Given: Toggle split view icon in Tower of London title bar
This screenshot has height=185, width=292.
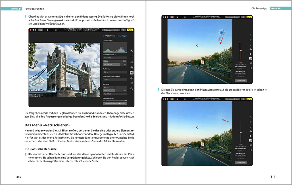Looking at the screenshot, I should [x=40, y=30].
